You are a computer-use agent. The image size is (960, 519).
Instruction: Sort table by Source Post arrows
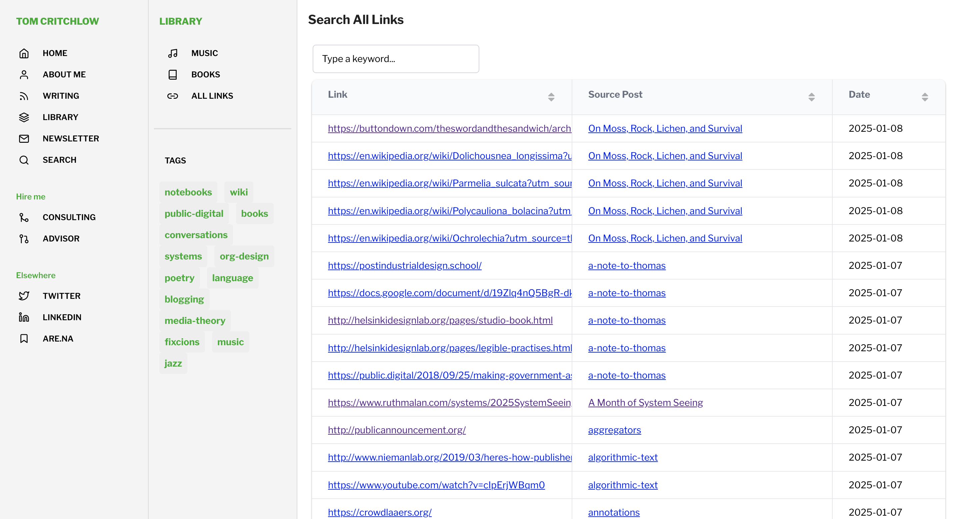point(811,97)
